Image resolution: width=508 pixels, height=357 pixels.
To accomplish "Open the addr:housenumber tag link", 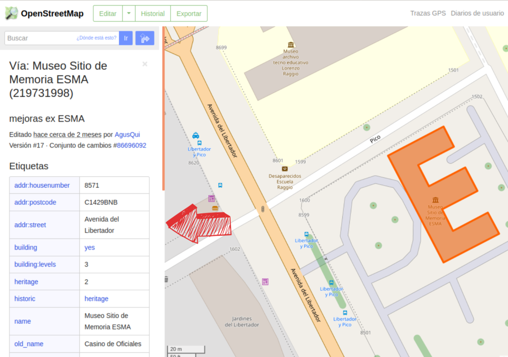I will (x=42, y=185).
